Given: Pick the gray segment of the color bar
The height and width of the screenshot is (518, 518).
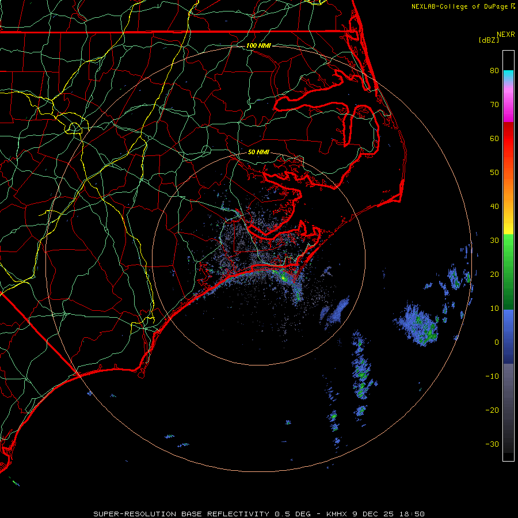Looking at the screenshot, I should pyautogui.click(x=508, y=408).
